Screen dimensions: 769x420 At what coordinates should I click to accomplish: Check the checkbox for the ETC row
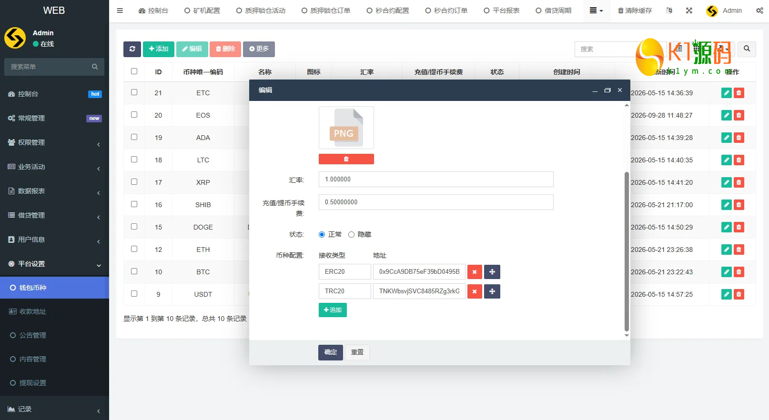[134, 92]
